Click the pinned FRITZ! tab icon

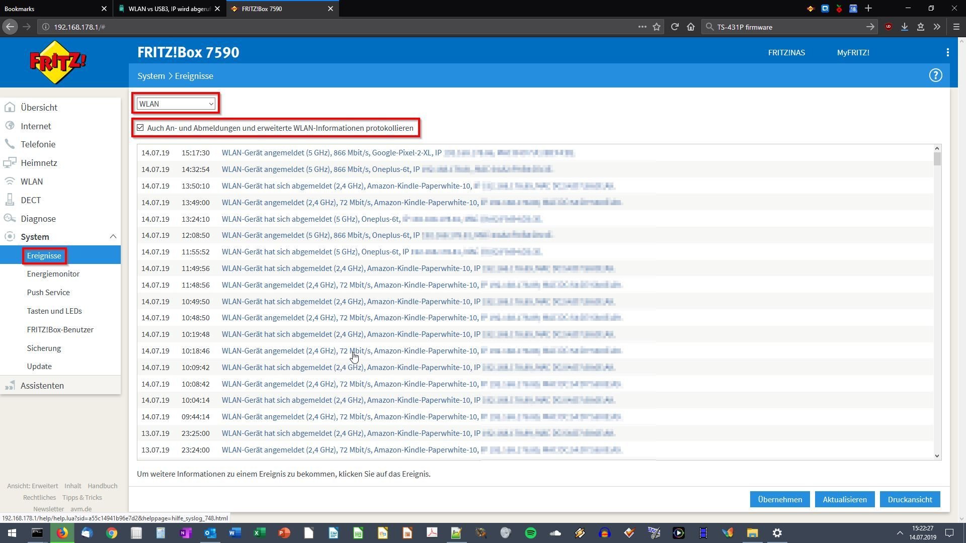click(811, 9)
